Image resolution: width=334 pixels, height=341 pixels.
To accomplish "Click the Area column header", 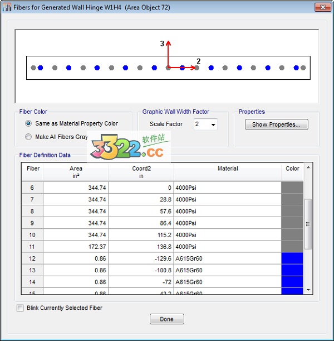I will pyautogui.click(x=76, y=172).
